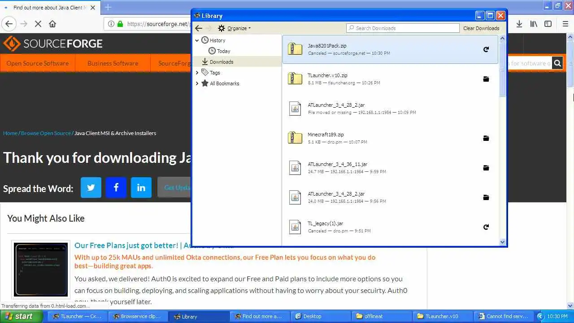Open the Firefox library toolbar icon
The height and width of the screenshot is (323, 574).
pyautogui.click(x=534, y=24)
